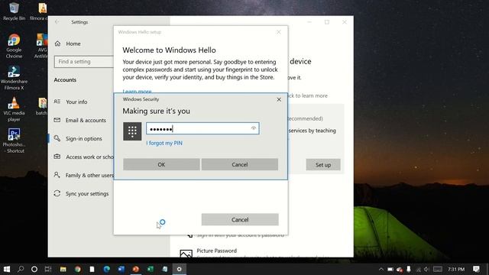
Task: Close the Windows Security dialog with X
Action: point(279,99)
